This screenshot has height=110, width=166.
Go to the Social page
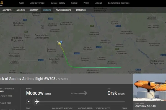74,3
